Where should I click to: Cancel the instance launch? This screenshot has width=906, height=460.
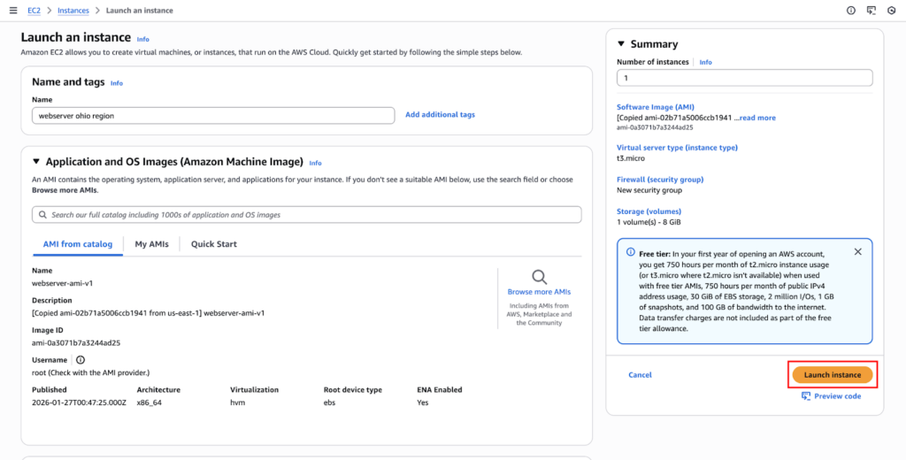(640, 375)
